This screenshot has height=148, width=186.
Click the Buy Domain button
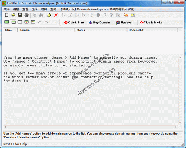tap(99, 22)
